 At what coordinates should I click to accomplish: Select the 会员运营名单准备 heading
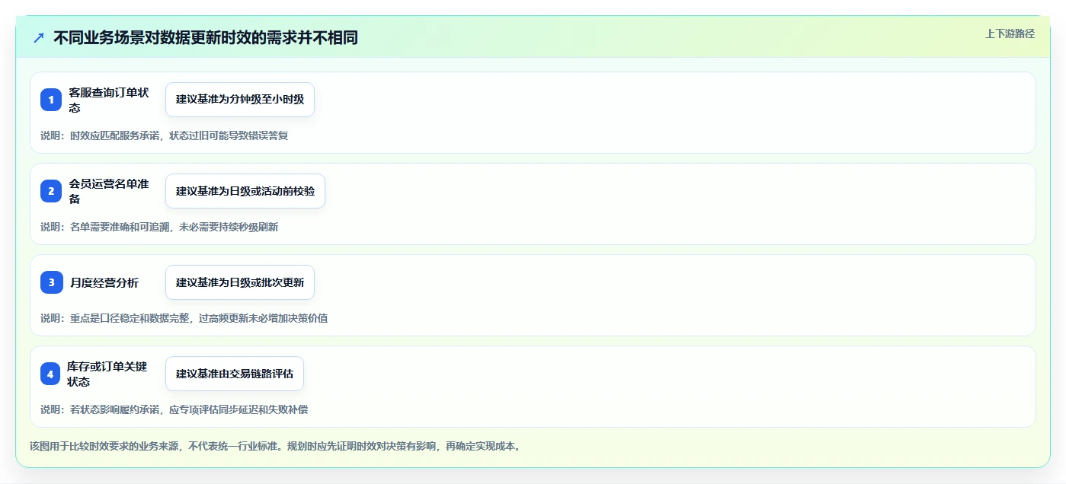[x=109, y=191]
